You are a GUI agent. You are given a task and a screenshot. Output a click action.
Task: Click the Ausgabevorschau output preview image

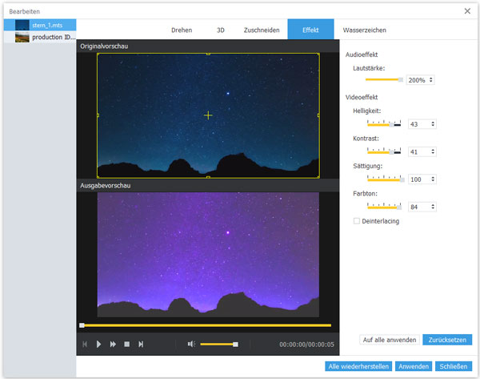pyautogui.click(x=208, y=255)
